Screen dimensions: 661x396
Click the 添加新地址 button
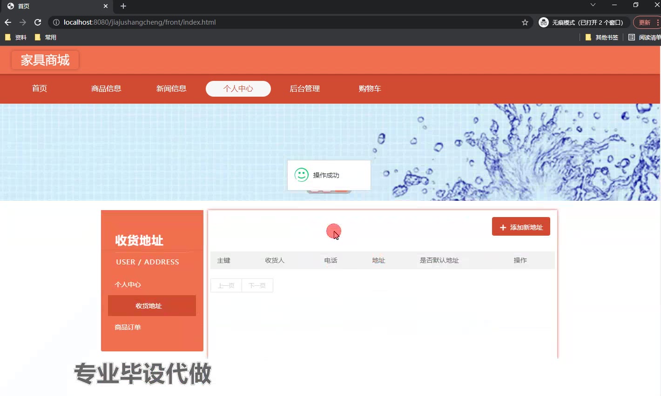click(521, 226)
